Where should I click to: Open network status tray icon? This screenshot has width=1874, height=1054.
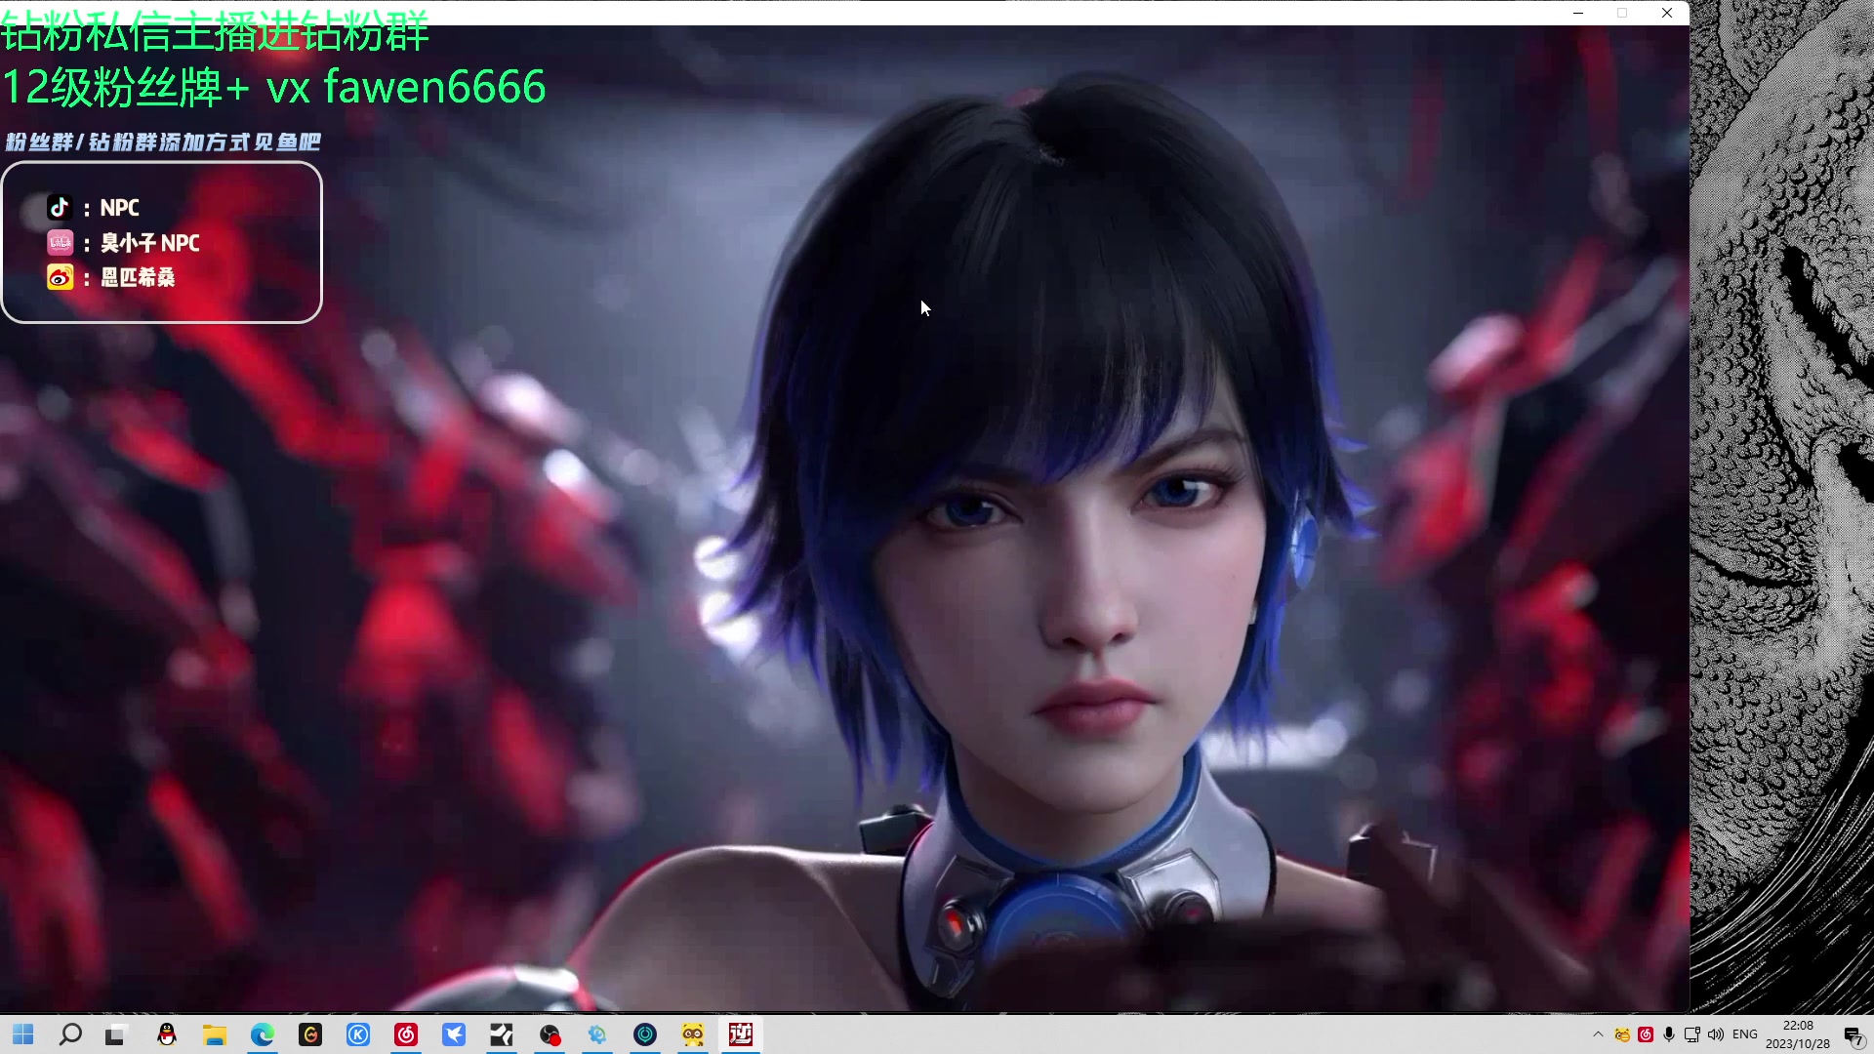pos(1692,1034)
